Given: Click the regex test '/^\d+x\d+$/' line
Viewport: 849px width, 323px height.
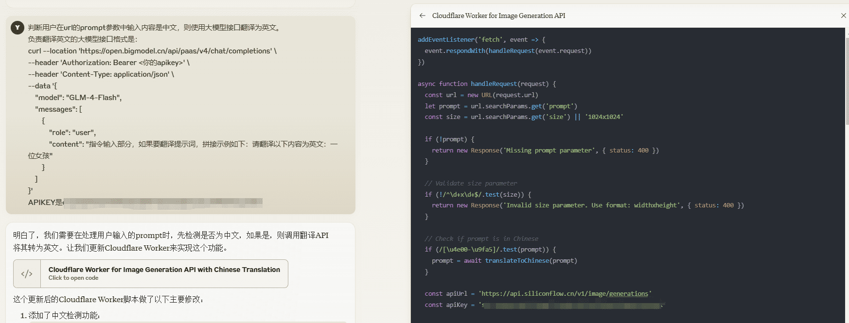Looking at the screenshot, I should coord(478,194).
